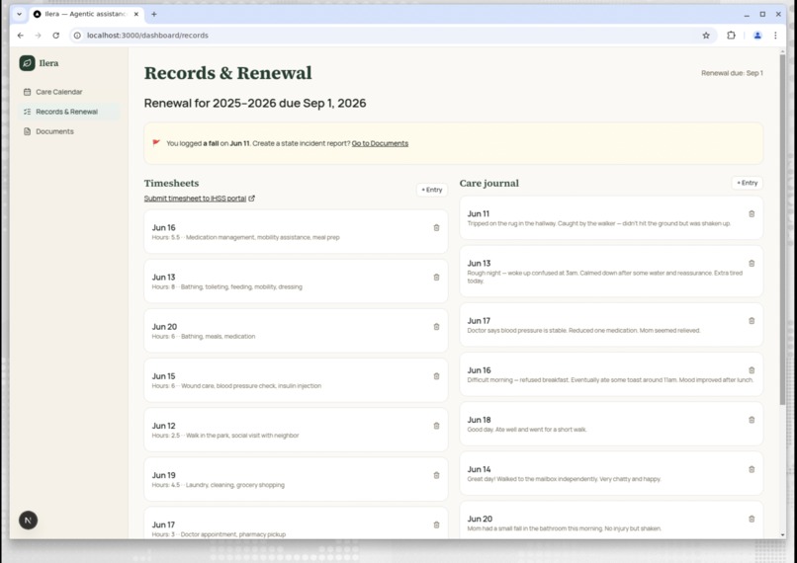Open Submit timesheet to IHSS portal link
Viewport: 797px width, 563px height.
pos(200,199)
